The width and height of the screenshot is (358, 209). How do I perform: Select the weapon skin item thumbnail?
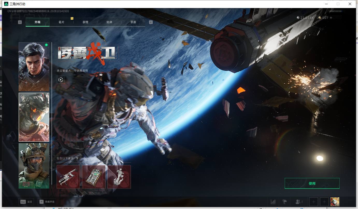[68, 177]
